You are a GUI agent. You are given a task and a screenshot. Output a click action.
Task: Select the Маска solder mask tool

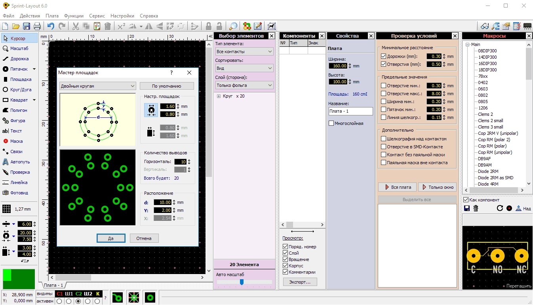click(x=19, y=141)
